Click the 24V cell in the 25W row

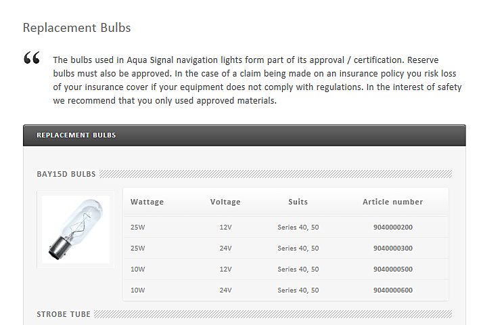[x=225, y=248]
